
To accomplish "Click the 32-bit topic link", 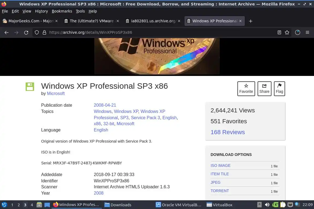I will (x=109, y=124).
